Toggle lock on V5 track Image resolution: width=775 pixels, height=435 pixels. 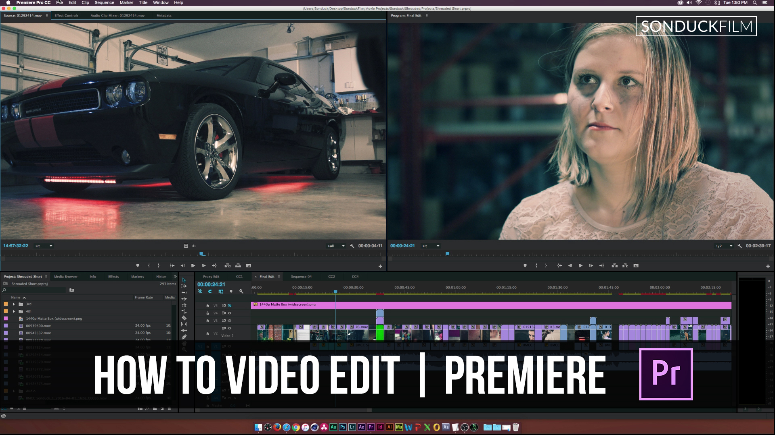click(x=208, y=306)
